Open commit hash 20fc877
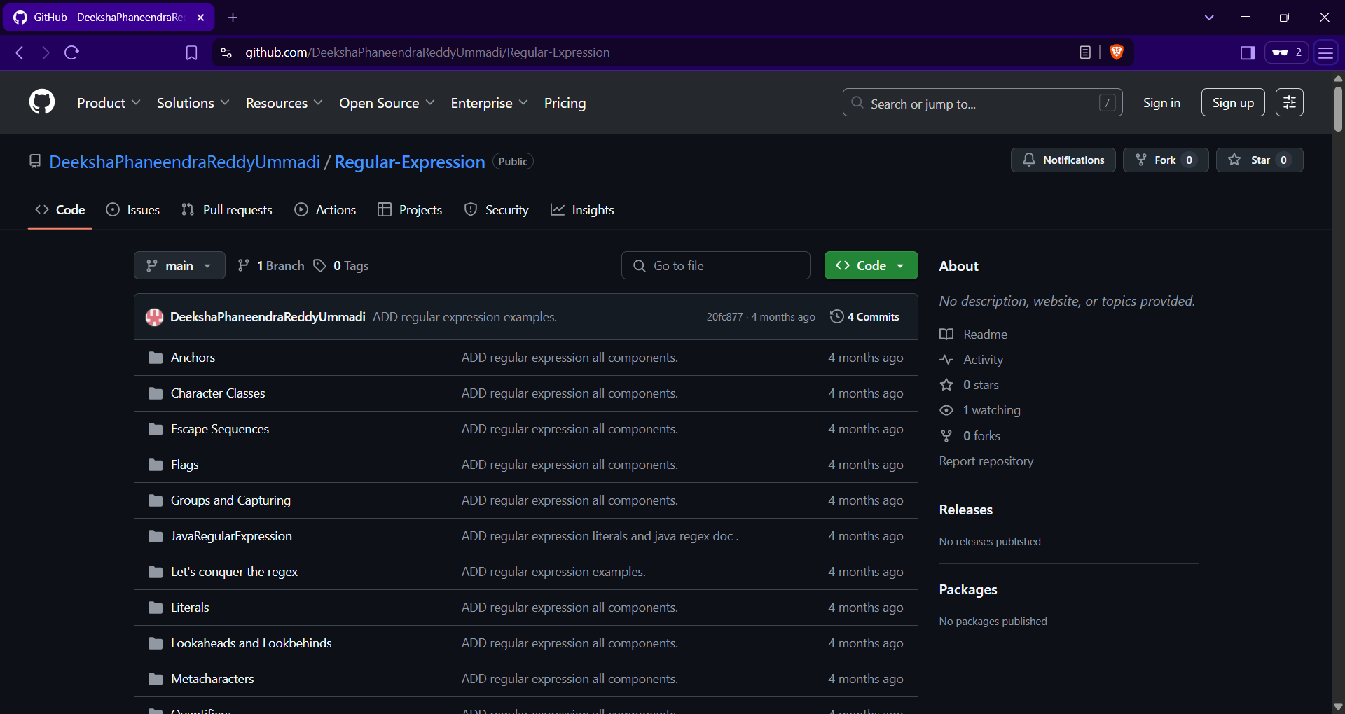 click(x=724, y=317)
